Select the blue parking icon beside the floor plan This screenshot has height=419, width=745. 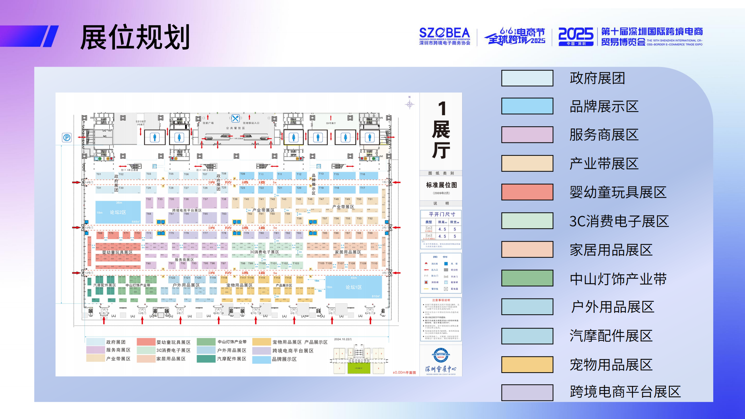click(67, 138)
